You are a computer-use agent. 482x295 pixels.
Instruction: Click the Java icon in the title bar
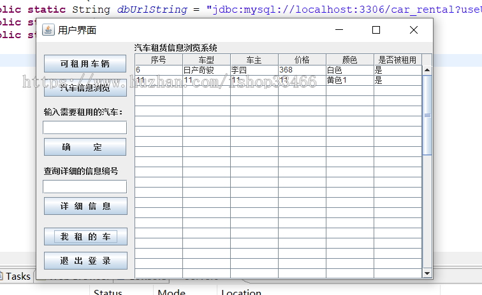48,30
